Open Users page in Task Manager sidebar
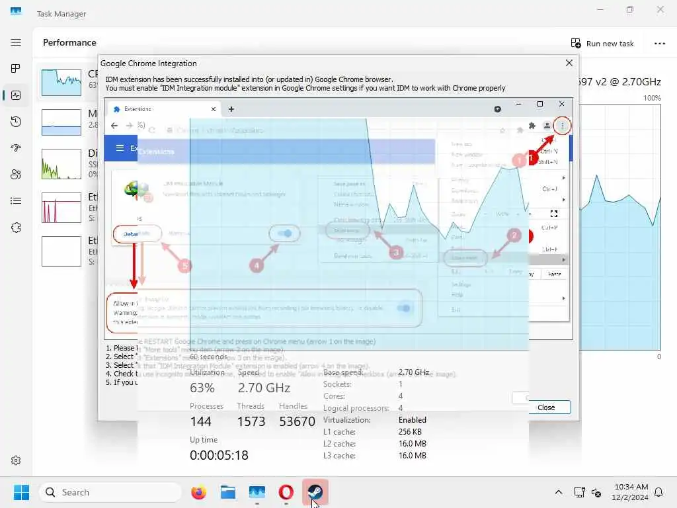The image size is (677, 508). (x=16, y=175)
